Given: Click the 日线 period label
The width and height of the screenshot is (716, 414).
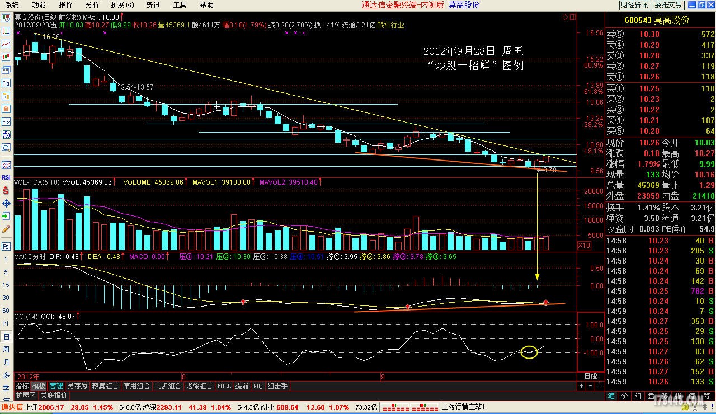Looking at the screenshot, I should coord(591,377).
